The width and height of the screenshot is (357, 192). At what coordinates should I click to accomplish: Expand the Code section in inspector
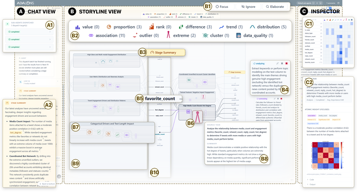(312, 180)
